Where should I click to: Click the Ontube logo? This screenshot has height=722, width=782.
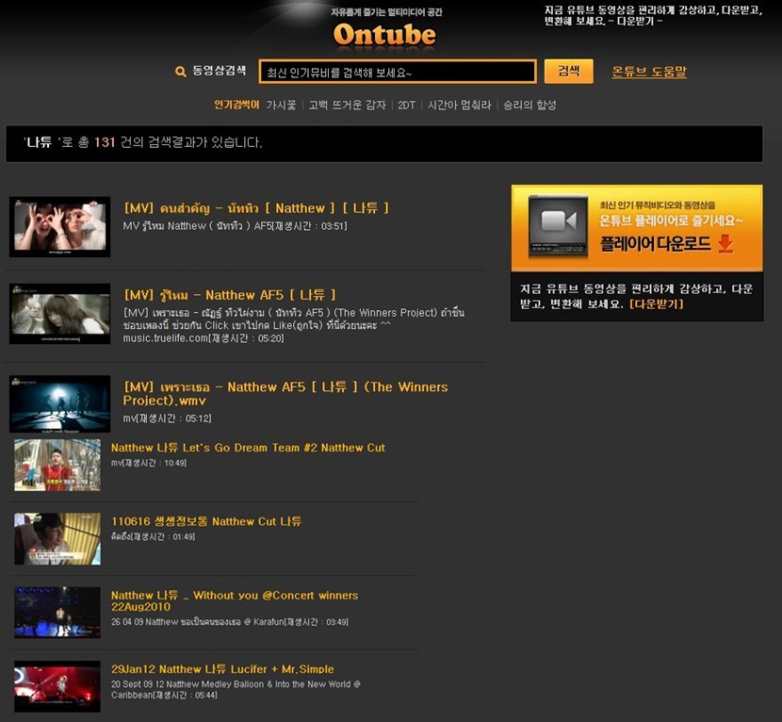(x=384, y=36)
